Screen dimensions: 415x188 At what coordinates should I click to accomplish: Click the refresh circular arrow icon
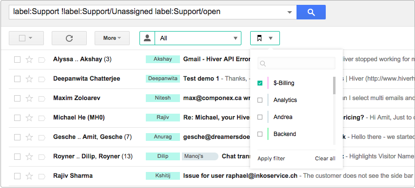[x=69, y=38]
